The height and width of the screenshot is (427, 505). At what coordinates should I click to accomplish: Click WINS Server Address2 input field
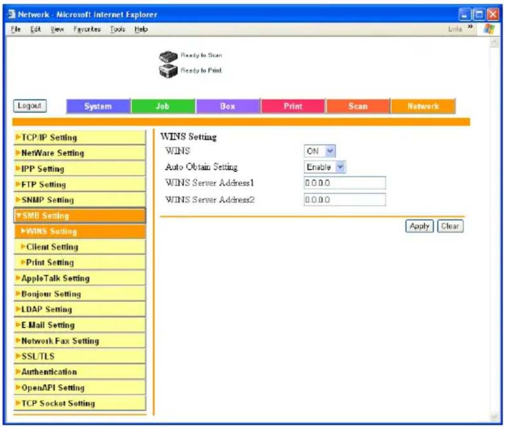click(344, 200)
